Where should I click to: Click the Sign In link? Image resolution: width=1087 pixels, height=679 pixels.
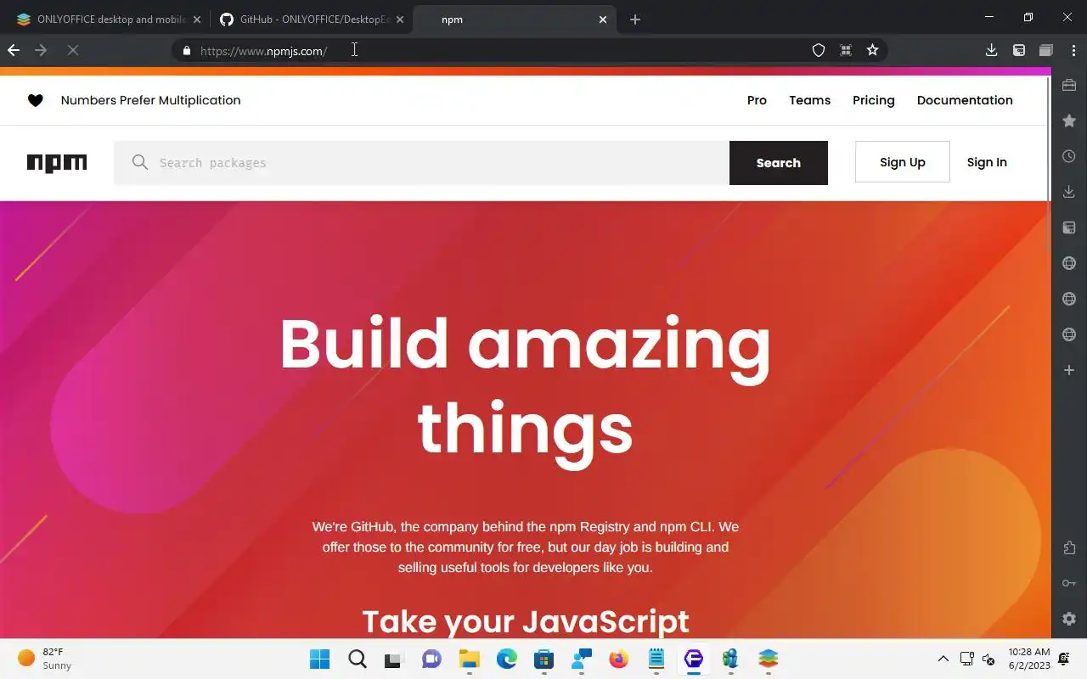click(x=987, y=162)
